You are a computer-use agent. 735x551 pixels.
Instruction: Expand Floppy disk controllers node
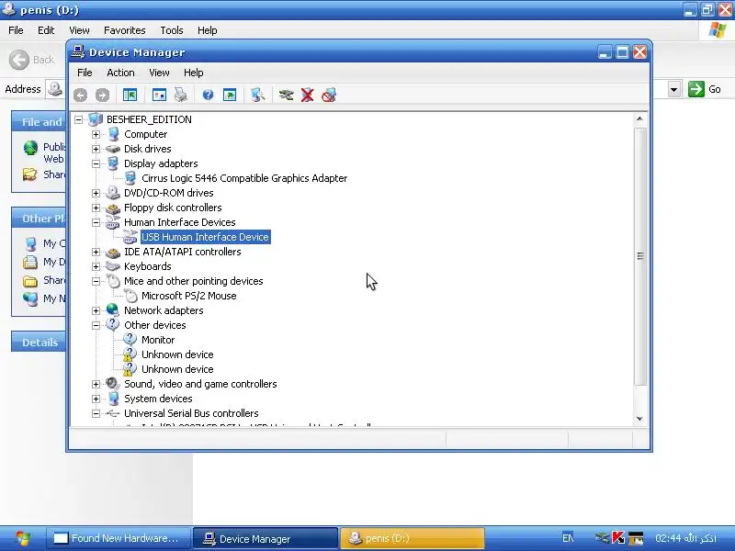coord(96,208)
